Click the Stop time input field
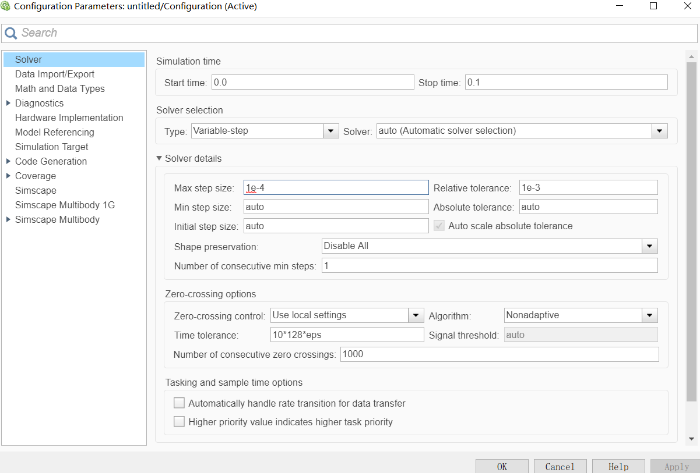 click(x=566, y=83)
